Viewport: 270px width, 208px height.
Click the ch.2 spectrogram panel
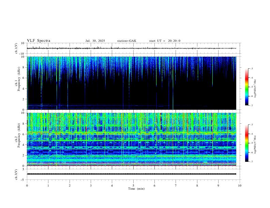pos(131,139)
